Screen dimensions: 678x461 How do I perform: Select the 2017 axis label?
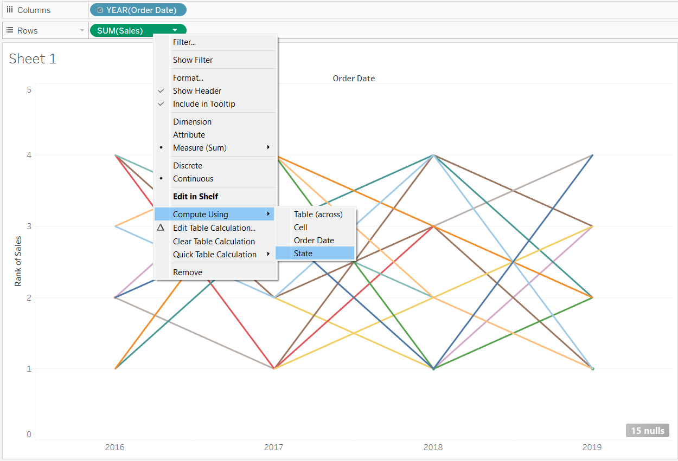[x=273, y=447]
